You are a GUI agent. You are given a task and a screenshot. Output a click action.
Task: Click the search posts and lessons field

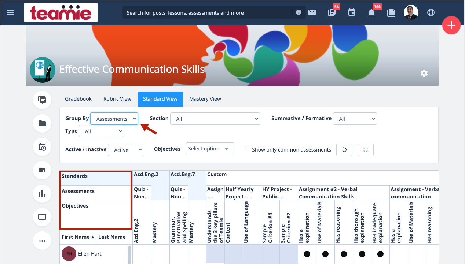pos(207,12)
